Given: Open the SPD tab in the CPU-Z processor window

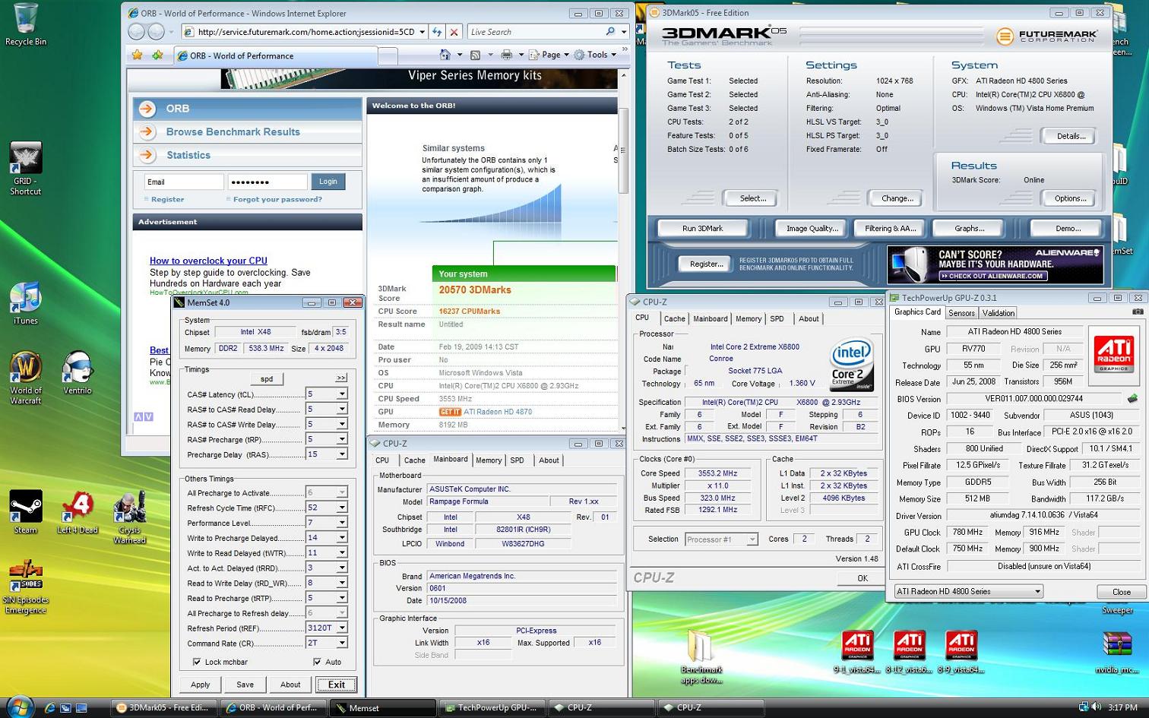Looking at the screenshot, I should [777, 318].
